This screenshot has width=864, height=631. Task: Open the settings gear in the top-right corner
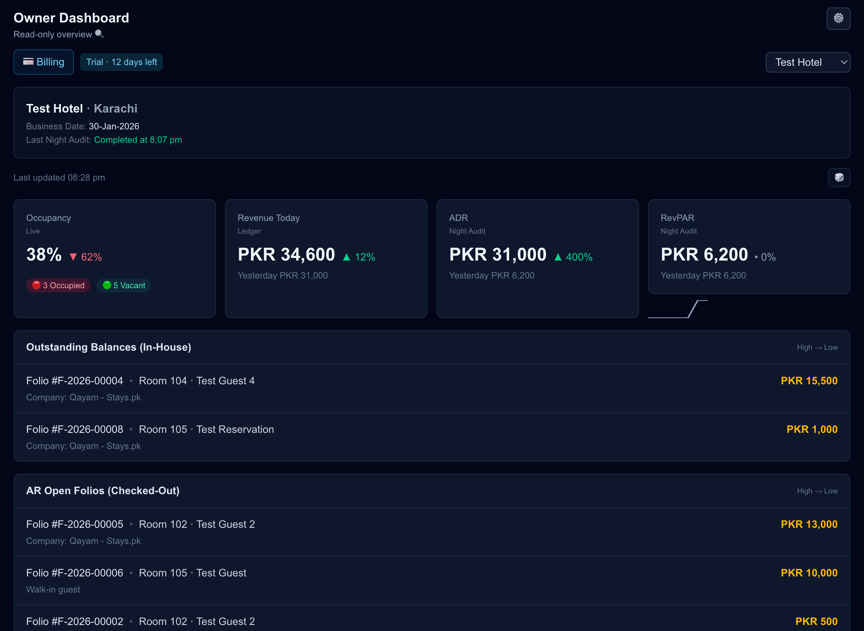[839, 18]
